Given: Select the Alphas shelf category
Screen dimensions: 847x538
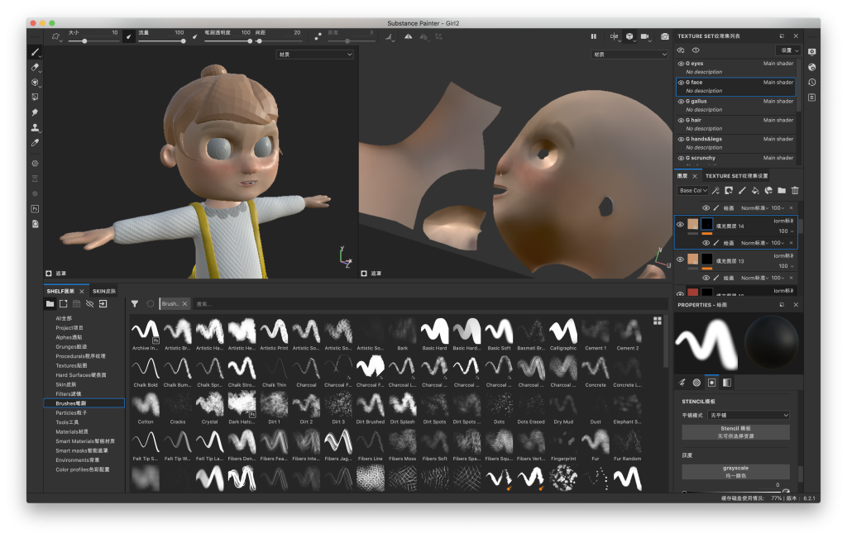Looking at the screenshot, I should click(x=69, y=337).
